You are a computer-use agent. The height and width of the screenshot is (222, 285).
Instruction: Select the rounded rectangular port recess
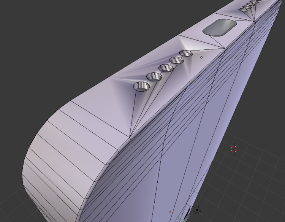(220, 28)
